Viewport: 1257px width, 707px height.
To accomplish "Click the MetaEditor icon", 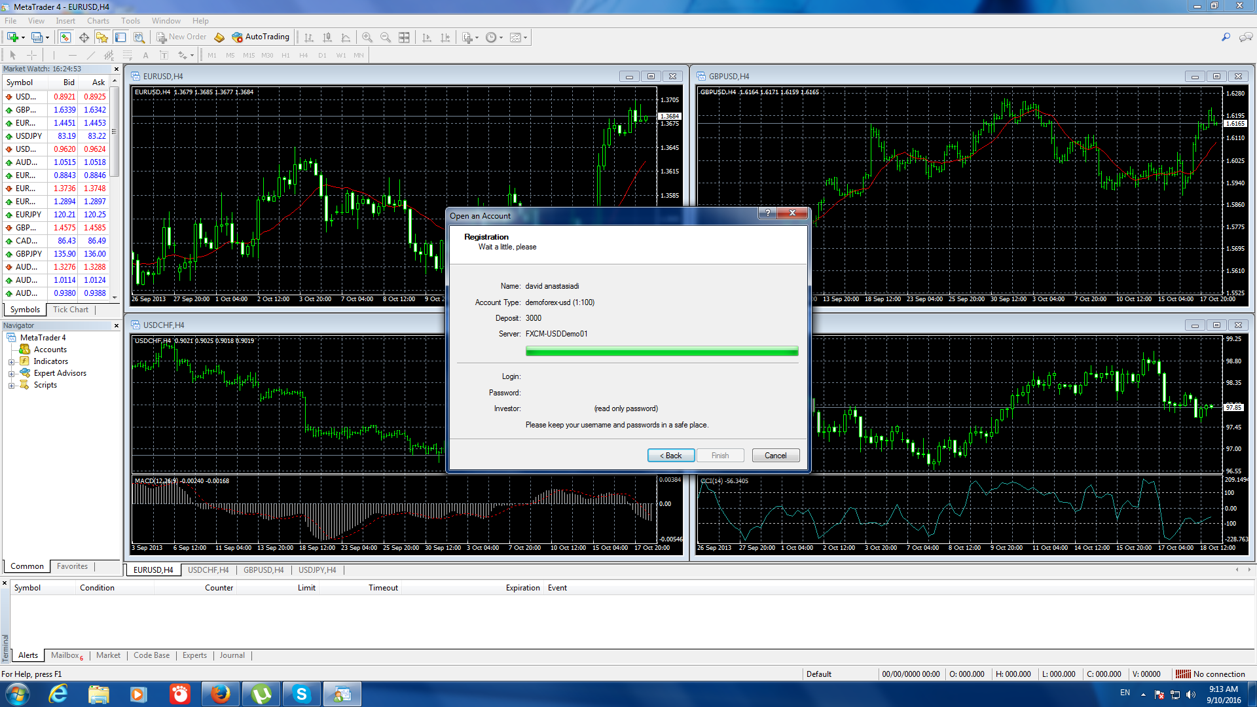I will (x=219, y=37).
